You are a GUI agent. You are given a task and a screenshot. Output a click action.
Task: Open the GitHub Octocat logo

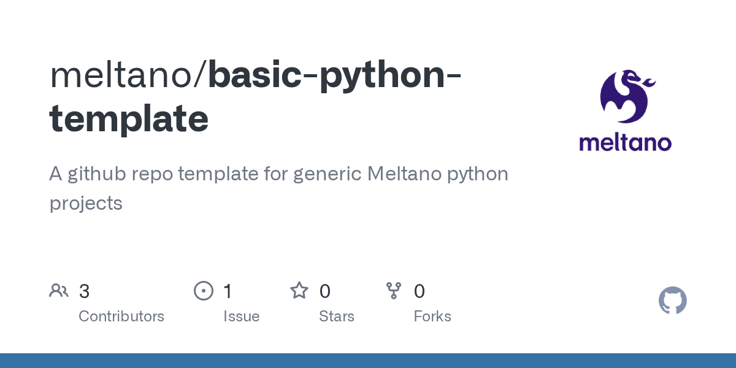[672, 301]
